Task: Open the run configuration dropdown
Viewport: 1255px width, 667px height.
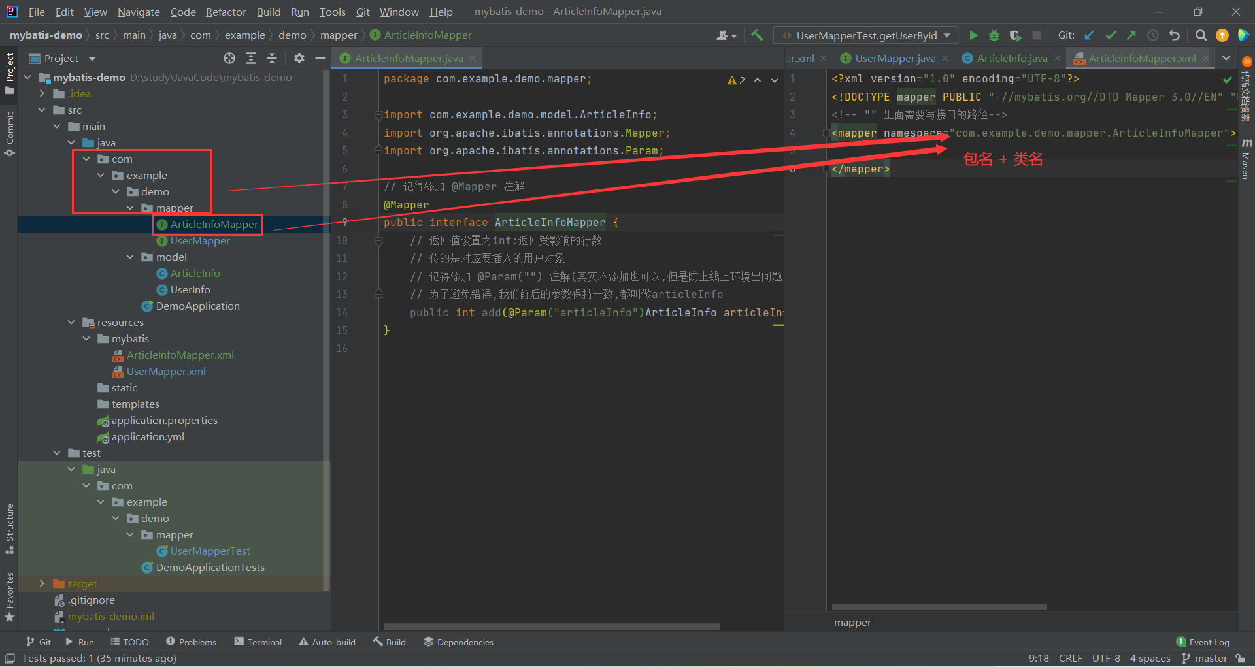Action: click(x=866, y=35)
